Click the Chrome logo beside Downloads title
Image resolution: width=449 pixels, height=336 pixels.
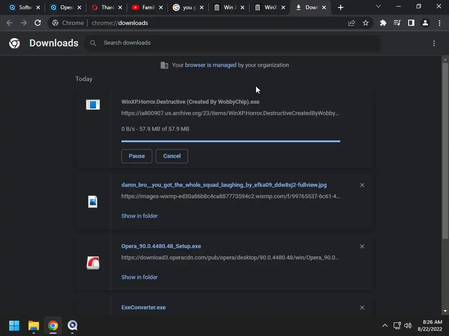pyautogui.click(x=14, y=43)
